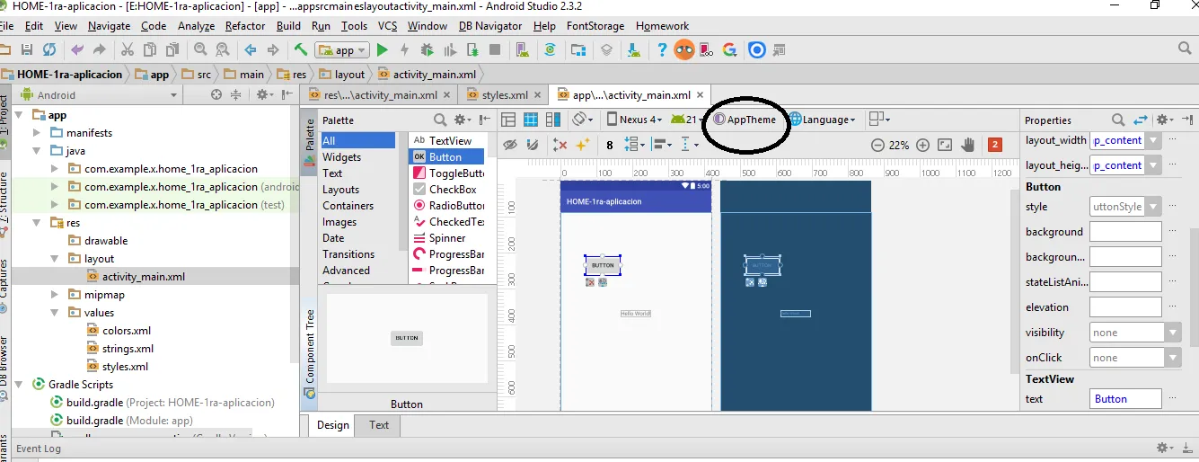Open the app run configuration dropdown

tap(342, 50)
